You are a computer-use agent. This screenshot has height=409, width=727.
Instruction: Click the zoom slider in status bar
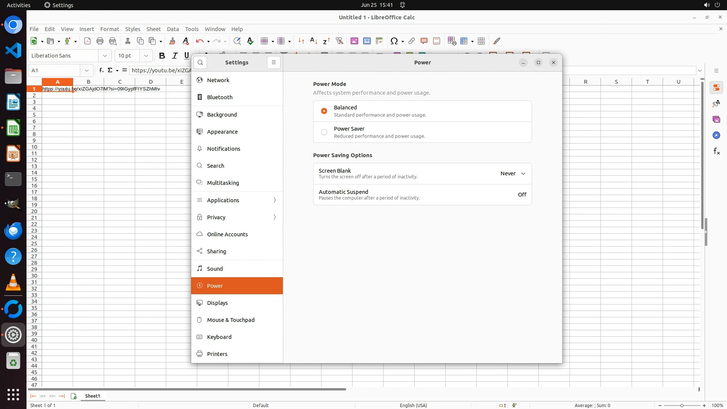point(682,405)
